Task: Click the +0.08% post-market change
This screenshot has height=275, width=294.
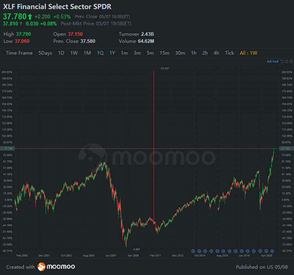Action: click(x=48, y=24)
